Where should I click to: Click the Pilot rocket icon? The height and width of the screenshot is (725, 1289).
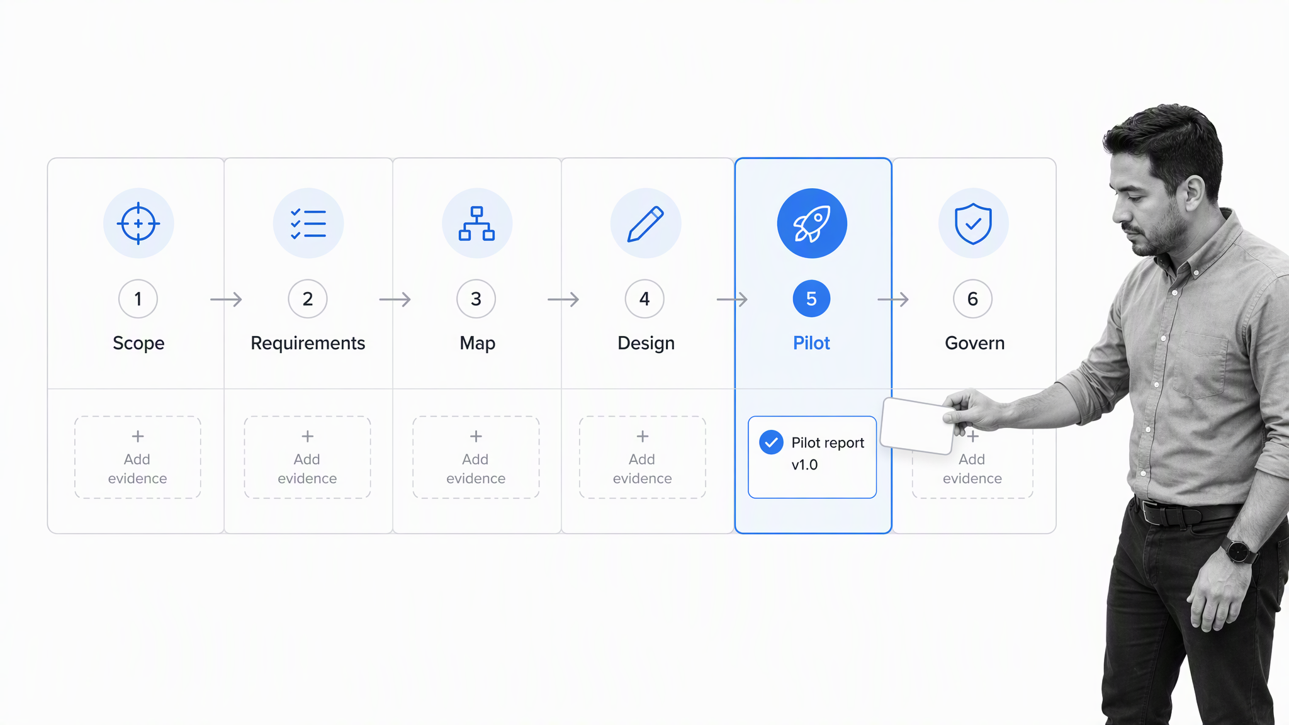[x=812, y=223]
